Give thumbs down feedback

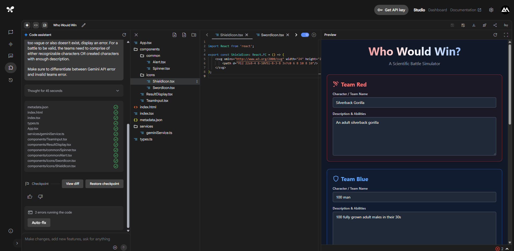[40, 197]
